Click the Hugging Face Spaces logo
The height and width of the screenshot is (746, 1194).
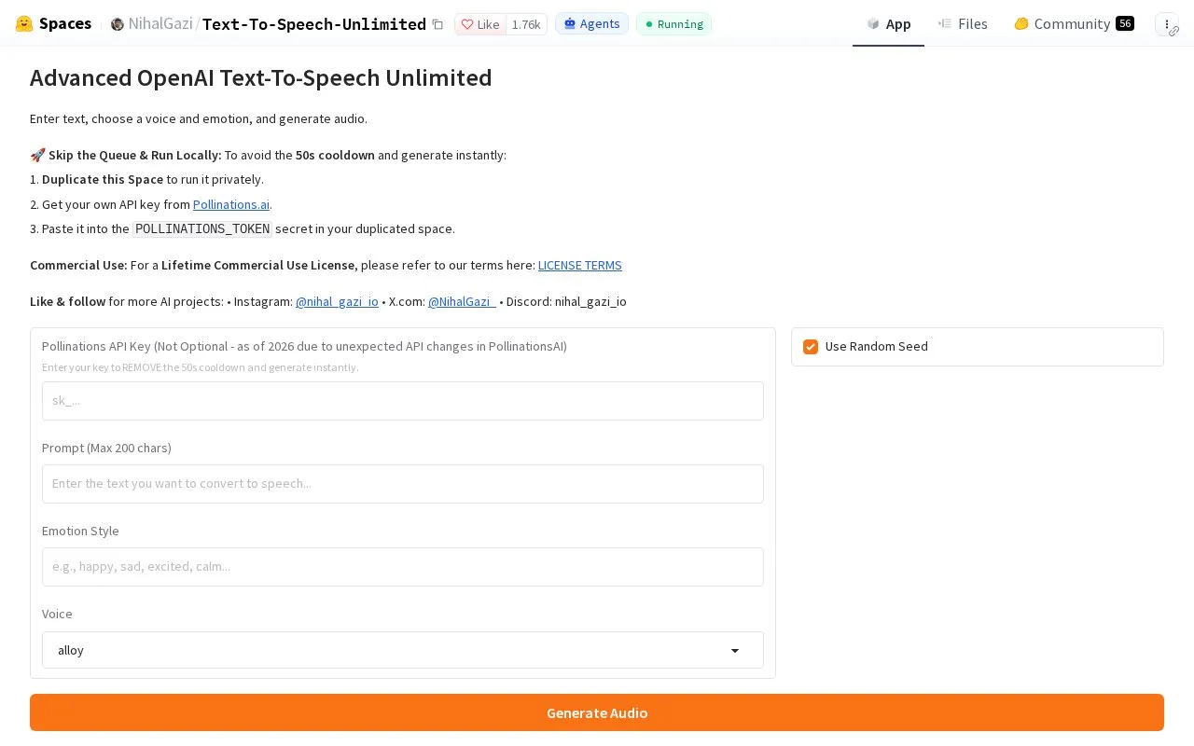tap(24, 23)
